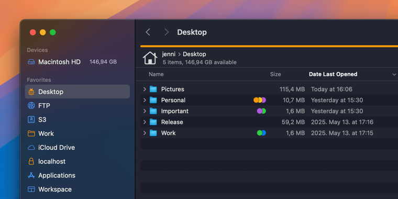Screen dimensions: 398x199
Task: Click jenni in the path breadcrumb
Action: pos(169,54)
